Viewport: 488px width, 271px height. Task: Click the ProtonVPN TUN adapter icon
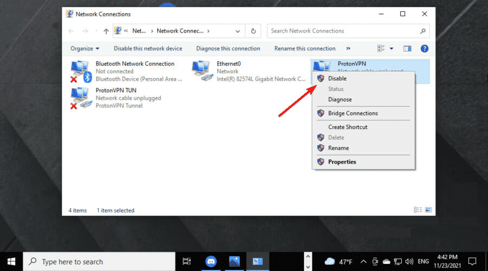pos(81,98)
